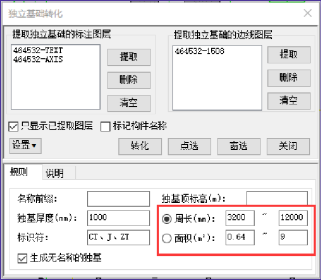The width and height of the screenshot is (321, 280).
Task: Click the 窗选 button
Action: click(238, 146)
